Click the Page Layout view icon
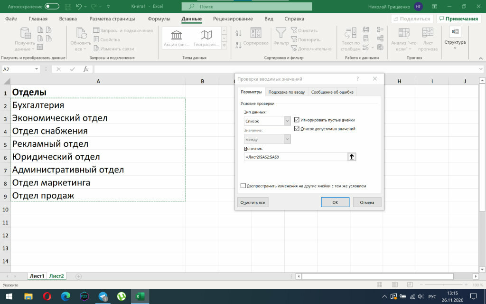 point(394,285)
